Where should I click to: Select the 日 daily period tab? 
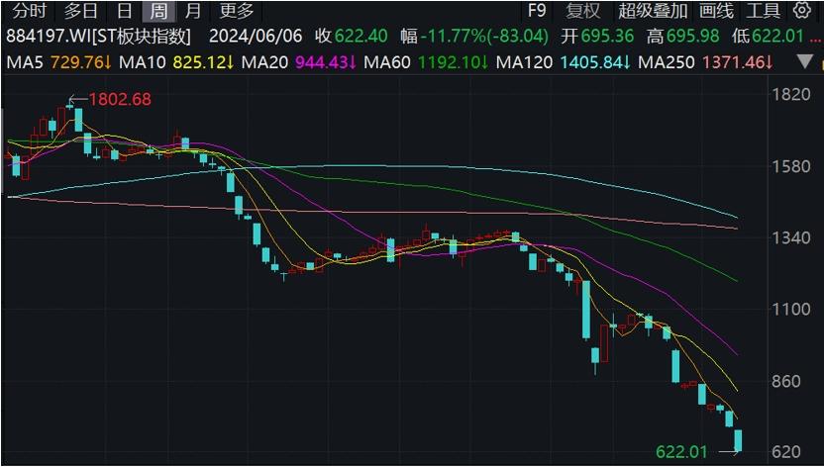coord(125,11)
